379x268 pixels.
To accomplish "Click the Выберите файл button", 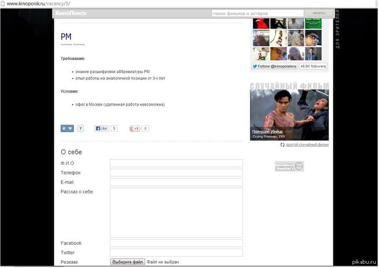I will tap(128, 262).
